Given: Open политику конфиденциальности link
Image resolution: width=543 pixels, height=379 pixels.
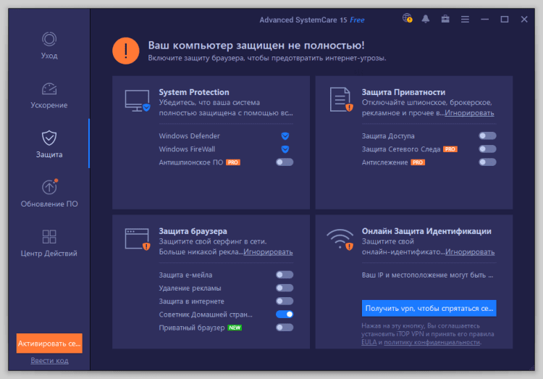Looking at the screenshot, I should [432, 342].
